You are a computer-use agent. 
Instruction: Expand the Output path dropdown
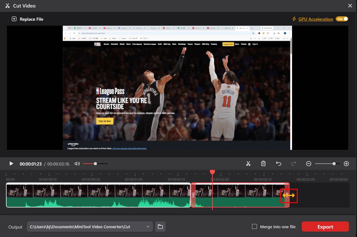[x=148, y=227]
